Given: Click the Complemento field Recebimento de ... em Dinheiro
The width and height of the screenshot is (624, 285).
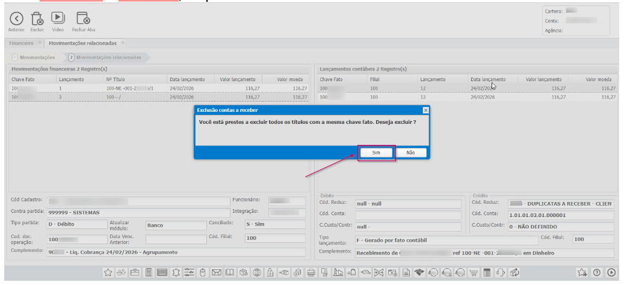Looking at the screenshot, I should (x=484, y=253).
